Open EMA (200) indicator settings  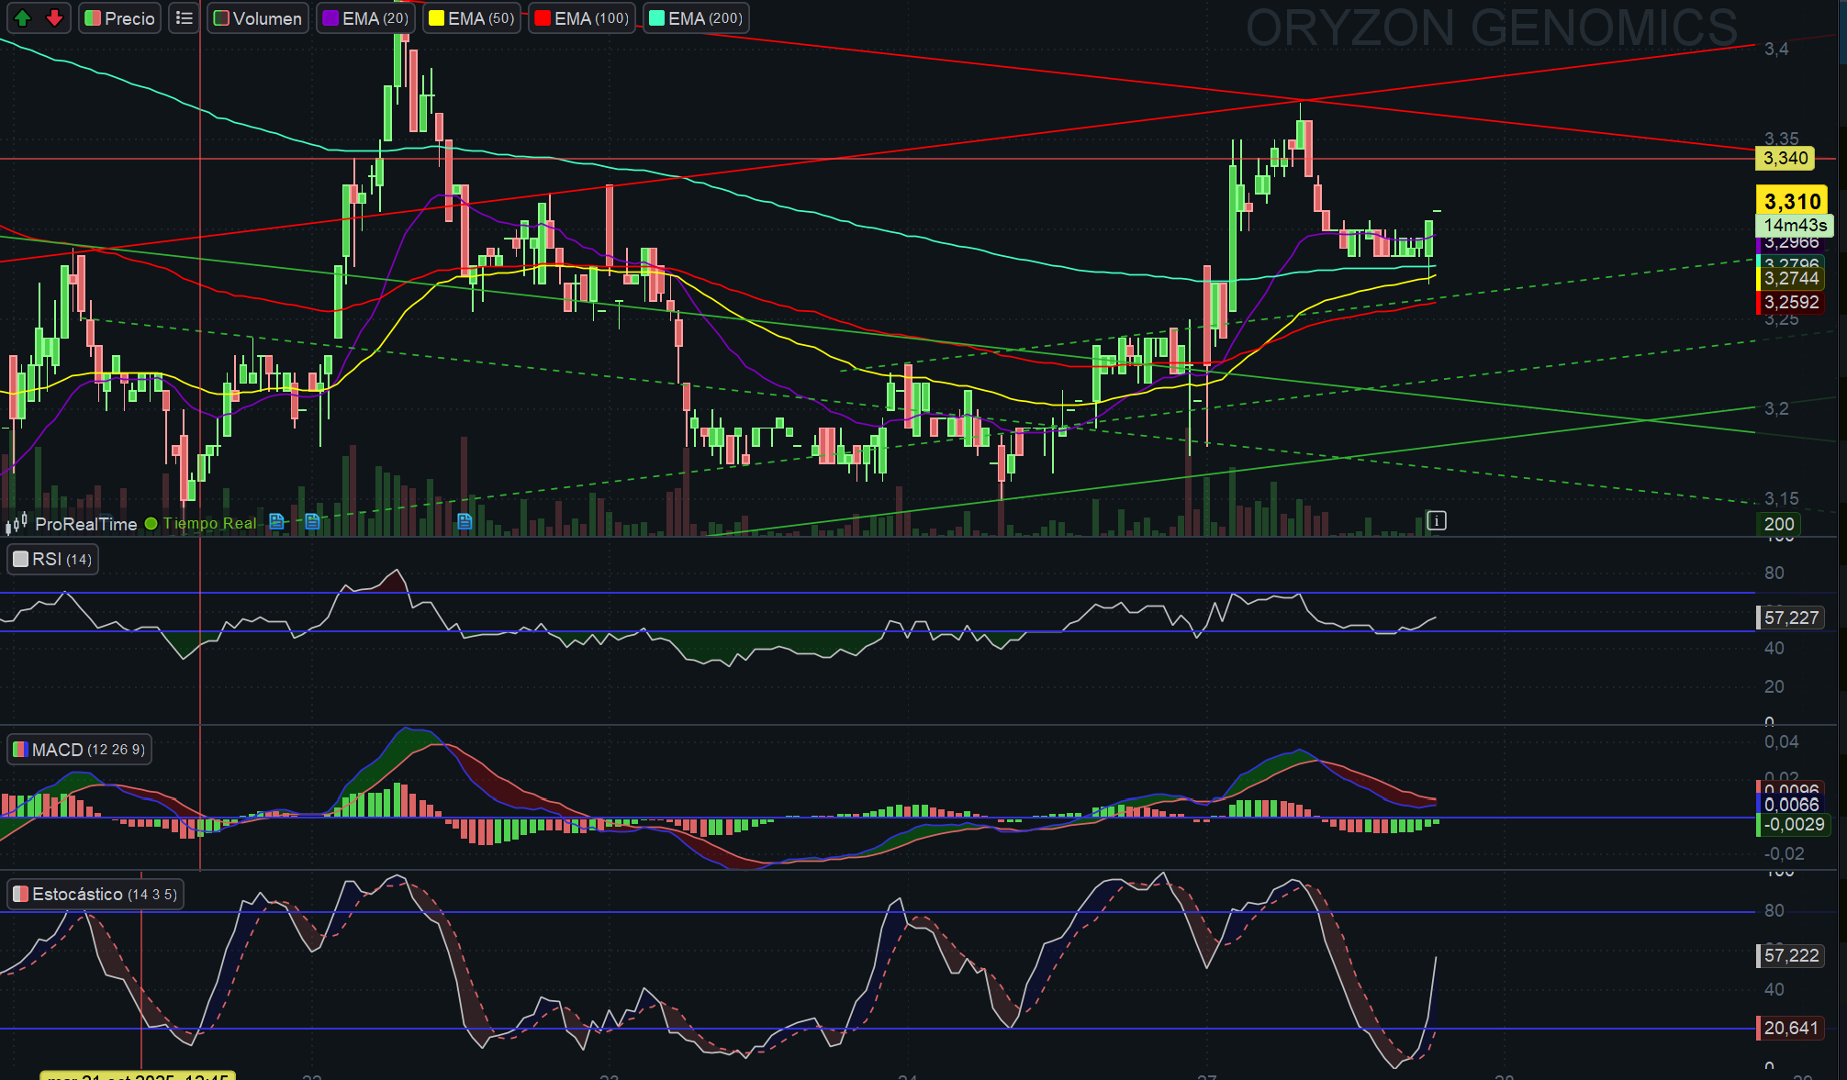coord(696,18)
